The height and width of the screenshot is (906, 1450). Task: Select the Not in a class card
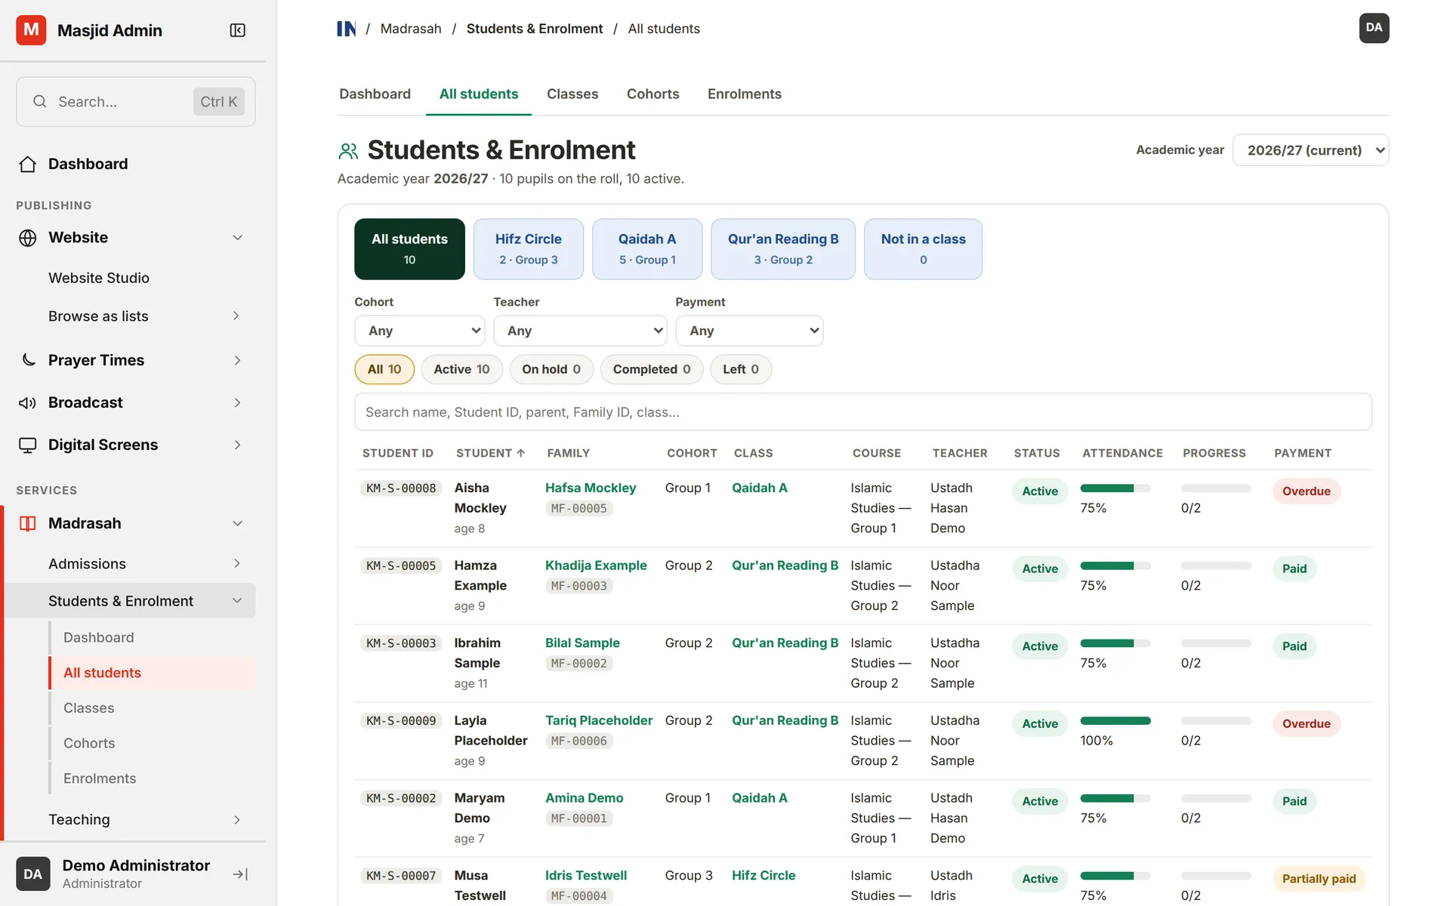tap(923, 249)
